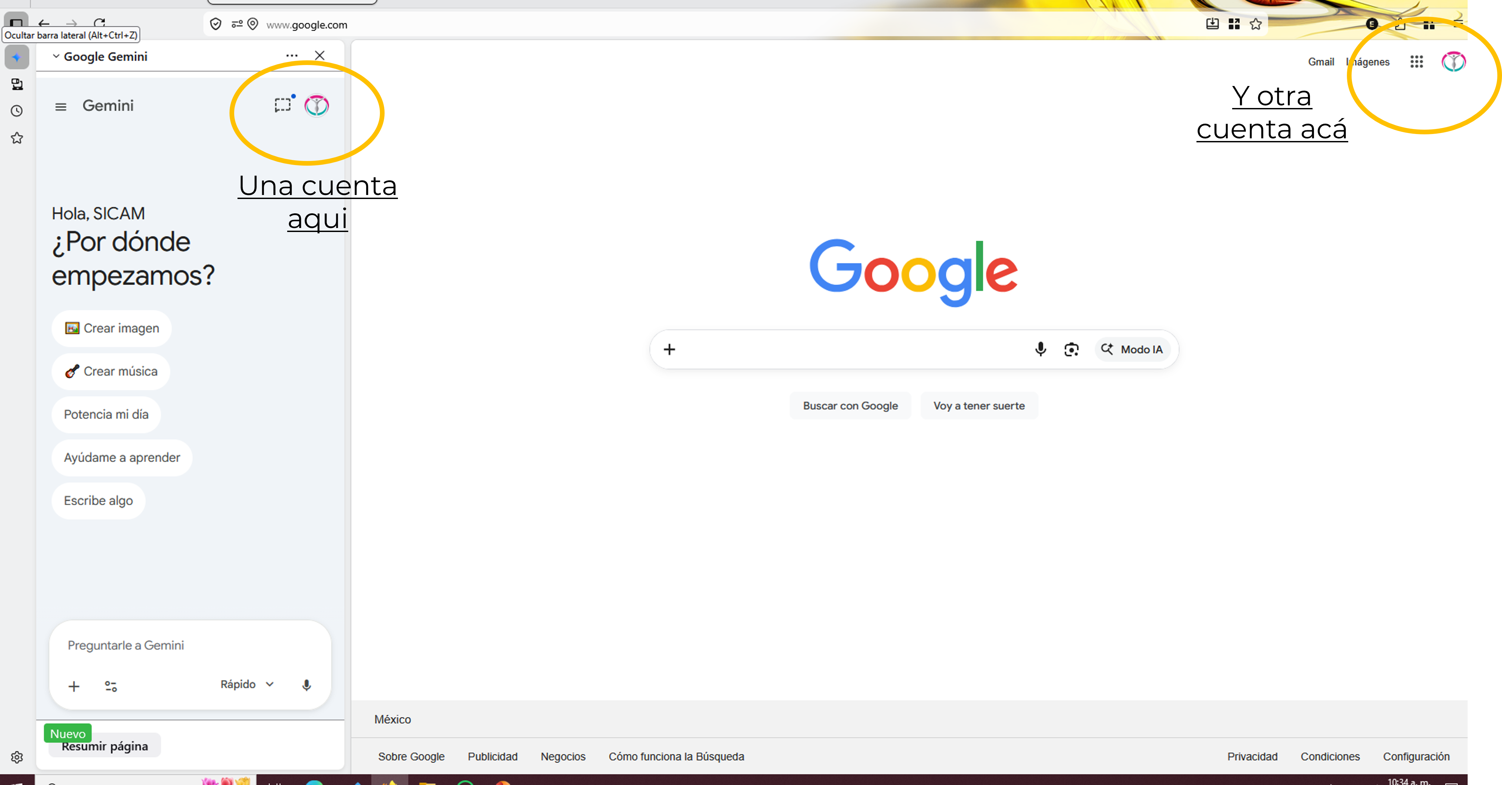1502x785 pixels.
Task: Open the Gmail link
Action: pos(1321,62)
